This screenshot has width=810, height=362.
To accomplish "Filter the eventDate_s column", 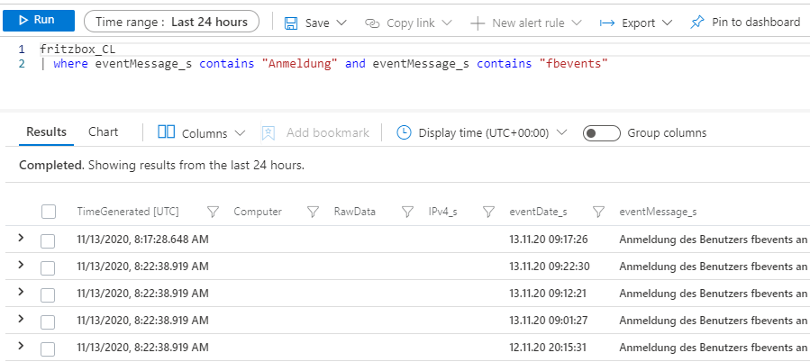I will pyautogui.click(x=598, y=213).
